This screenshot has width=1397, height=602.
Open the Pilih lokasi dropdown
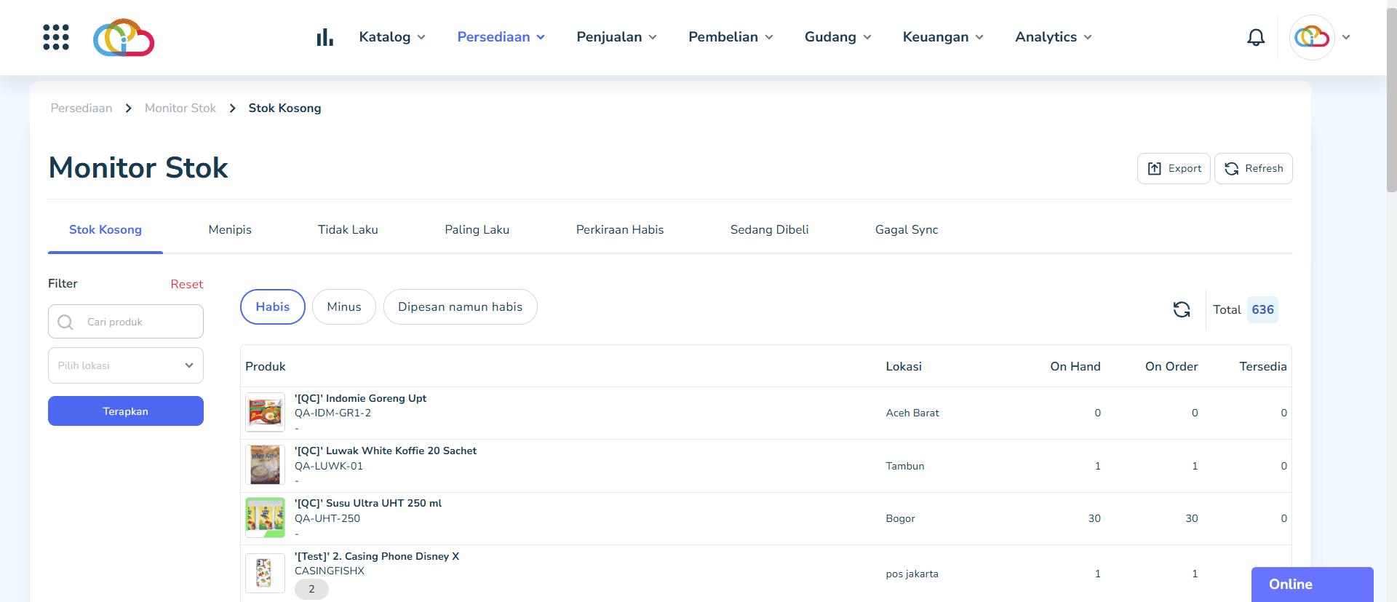pyautogui.click(x=125, y=365)
